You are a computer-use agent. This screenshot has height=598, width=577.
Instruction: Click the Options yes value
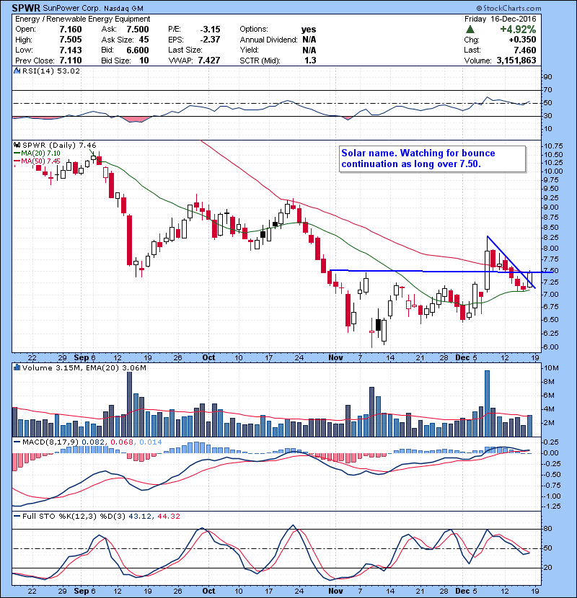[x=309, y=30]
